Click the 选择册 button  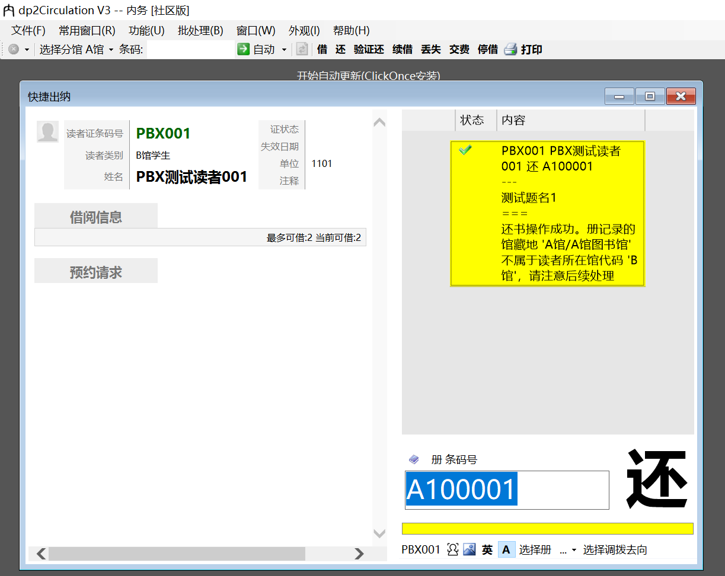535,550
